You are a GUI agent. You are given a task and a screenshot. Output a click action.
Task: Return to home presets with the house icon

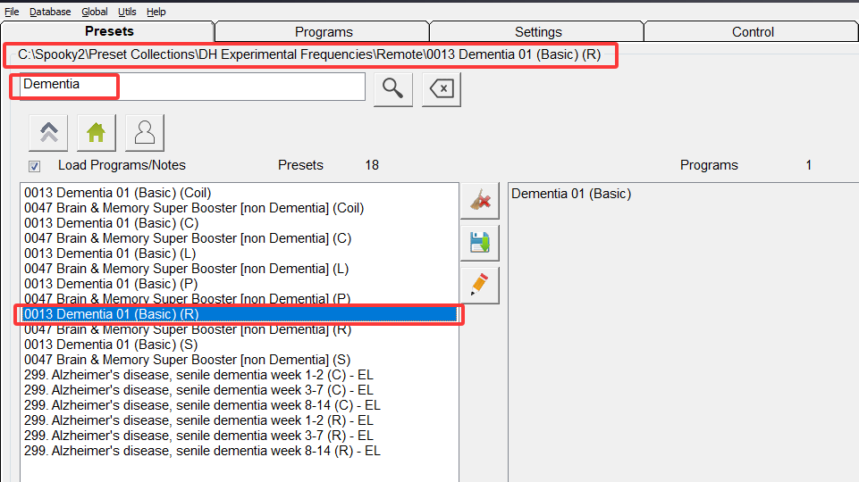pos(96,133)
